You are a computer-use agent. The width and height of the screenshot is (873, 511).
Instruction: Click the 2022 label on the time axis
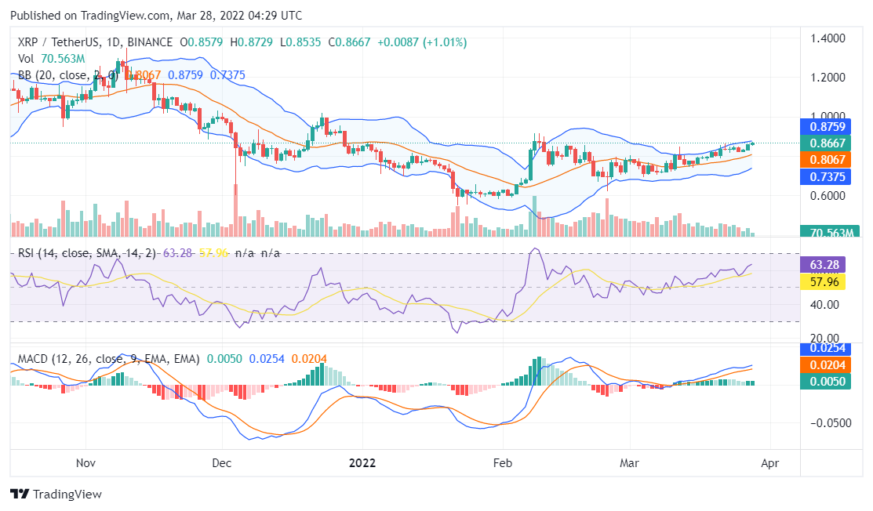[x=362, y=463]
